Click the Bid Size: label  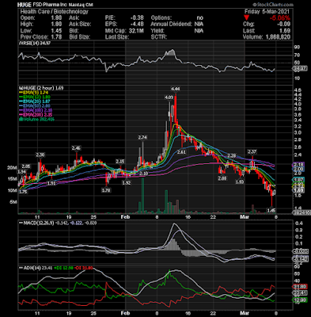click(80, 36)
